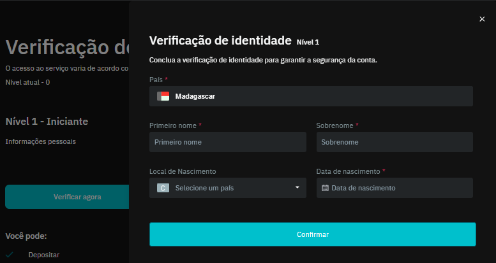Click the Data de nascimento field label
Screen dimensions: 496x263
(x=348, y=171)
